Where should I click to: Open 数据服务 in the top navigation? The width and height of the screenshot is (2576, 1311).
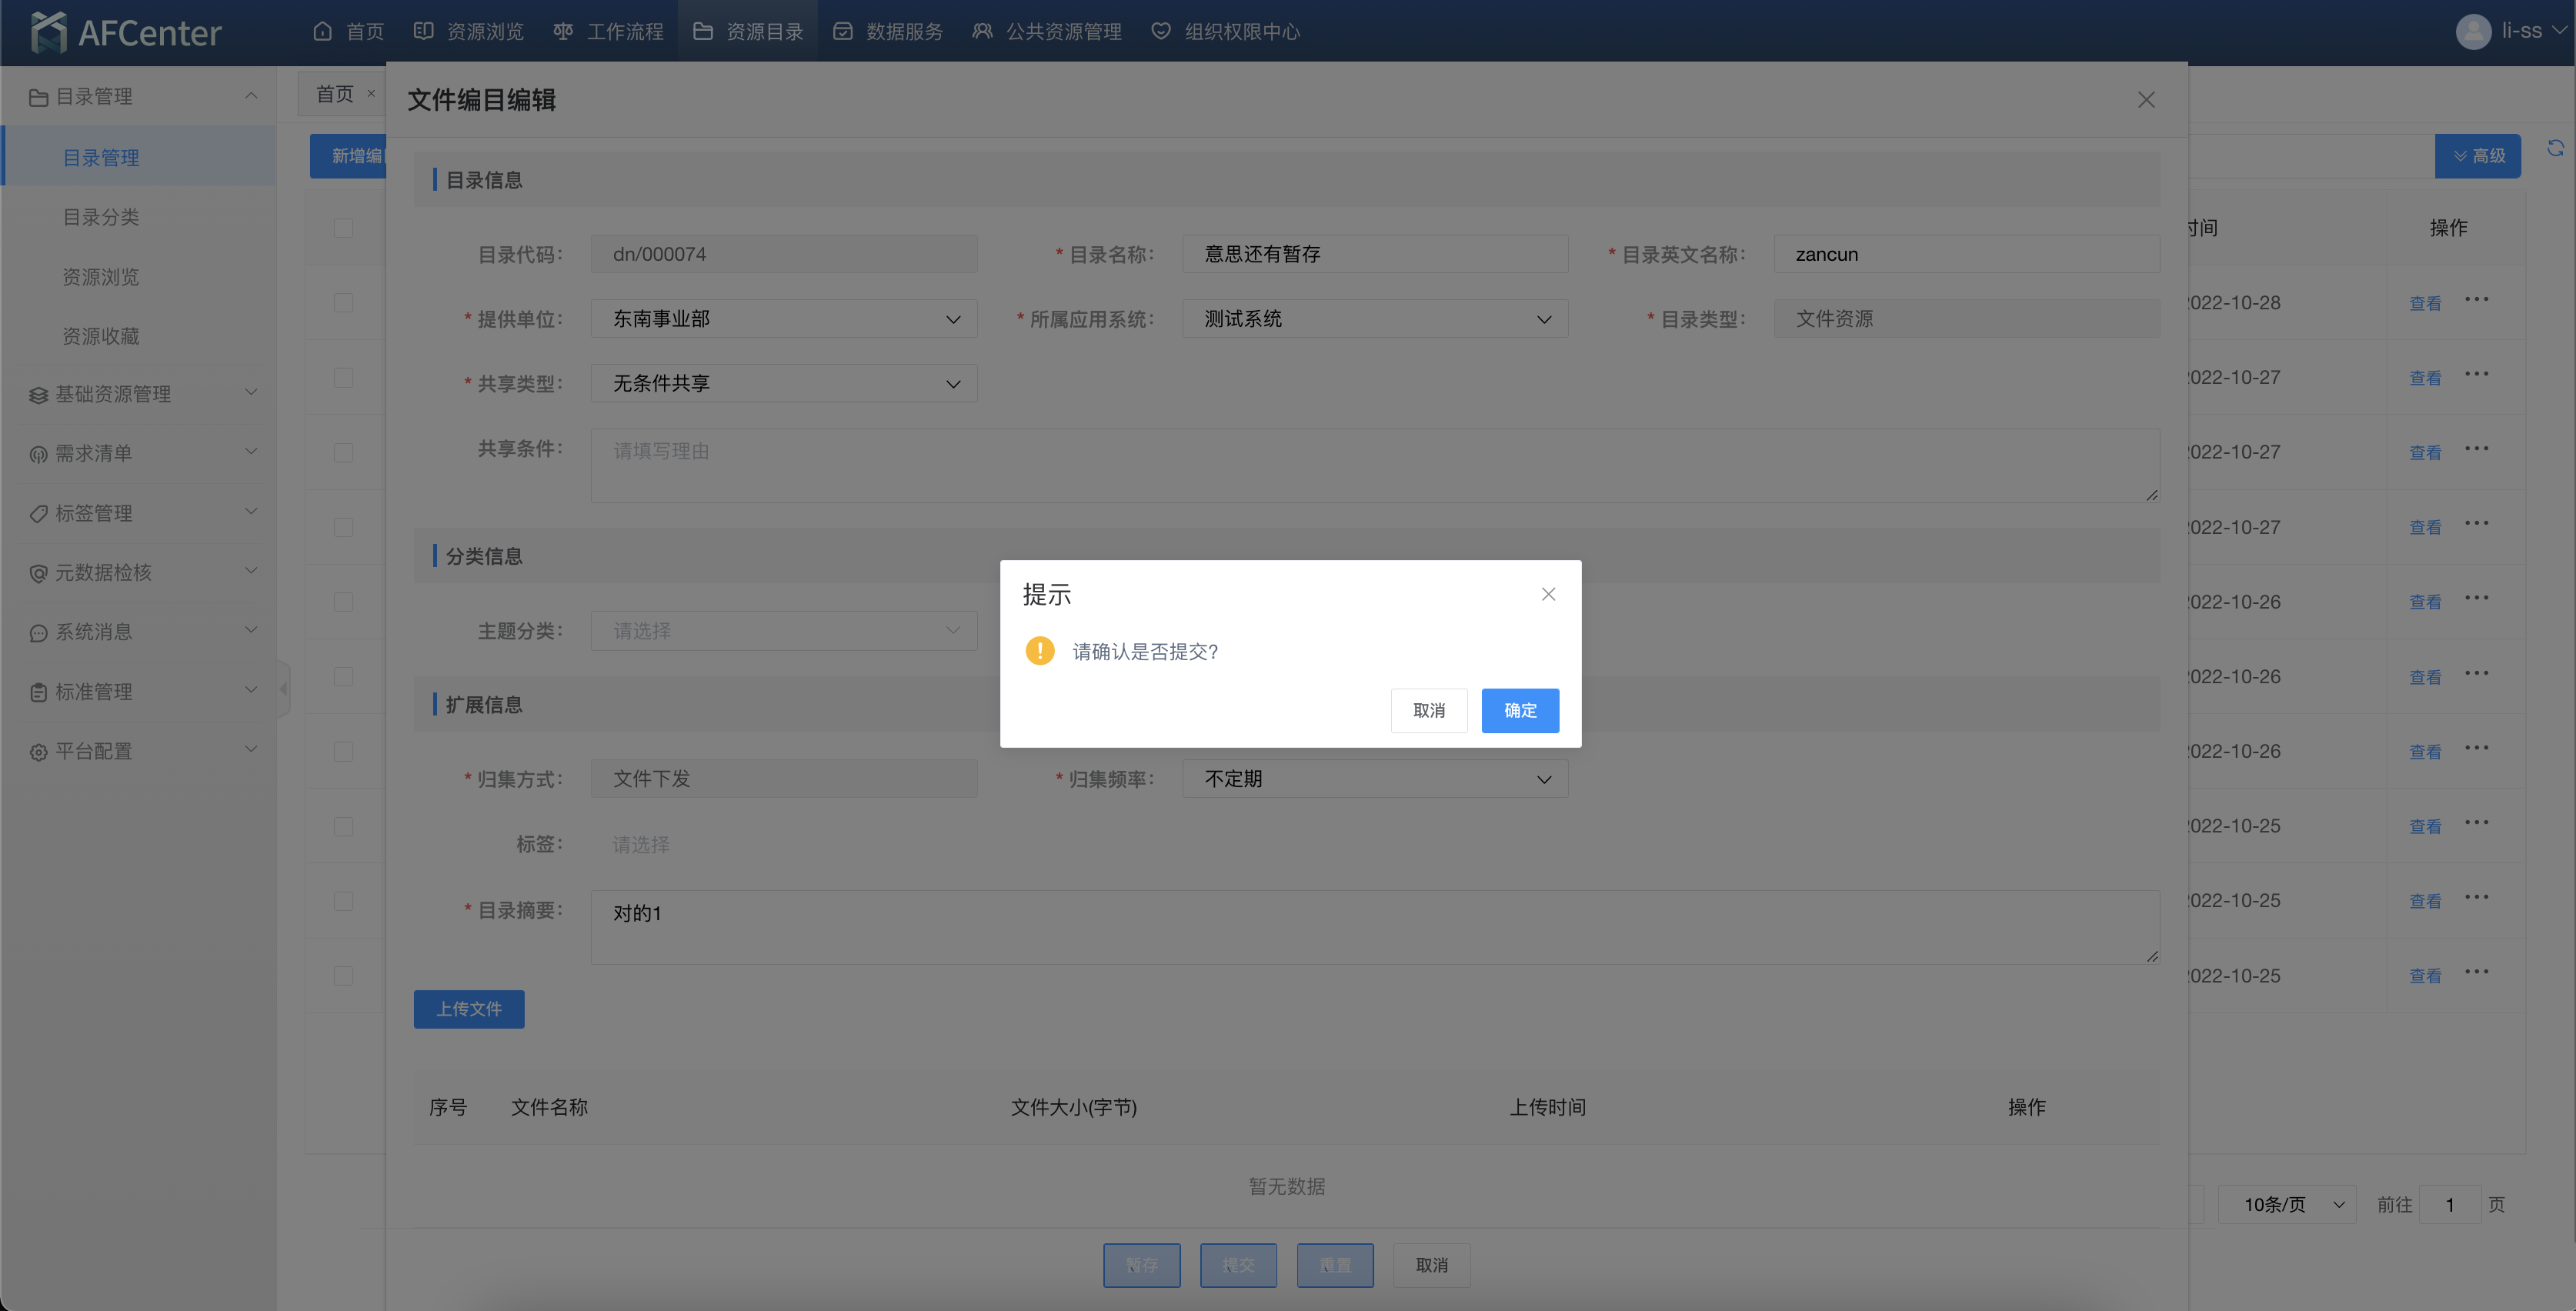(888, 31)
